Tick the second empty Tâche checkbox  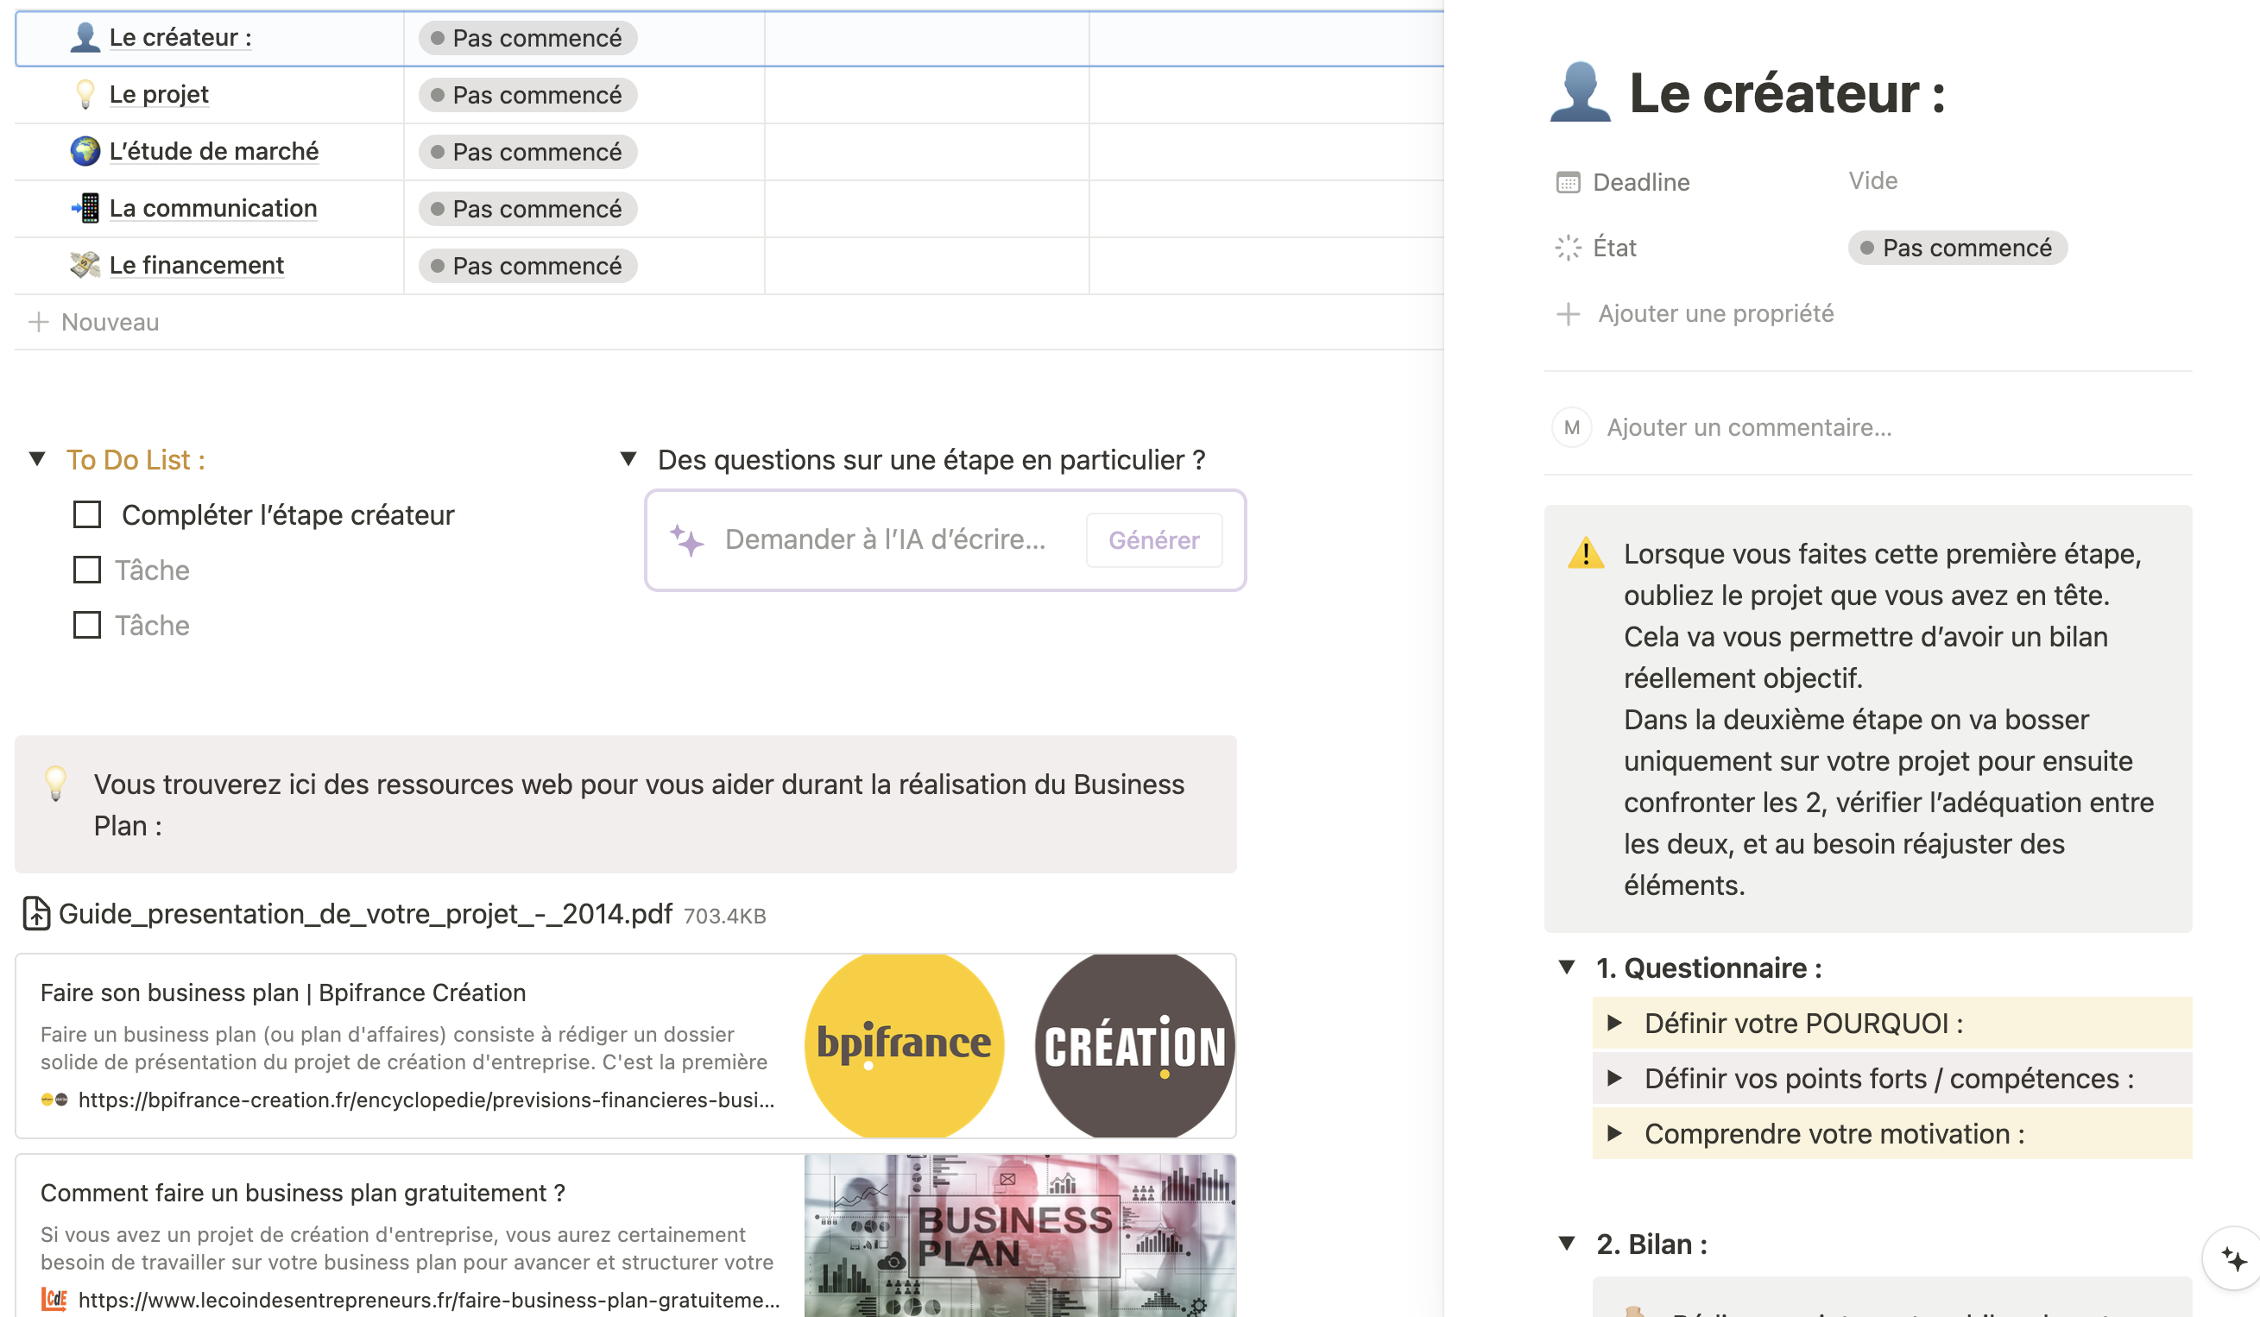coord(87,625)
